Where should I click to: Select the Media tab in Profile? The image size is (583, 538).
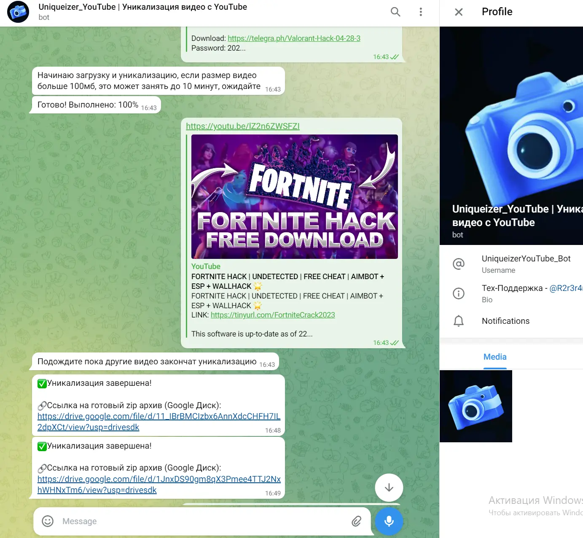coord(495,357)
